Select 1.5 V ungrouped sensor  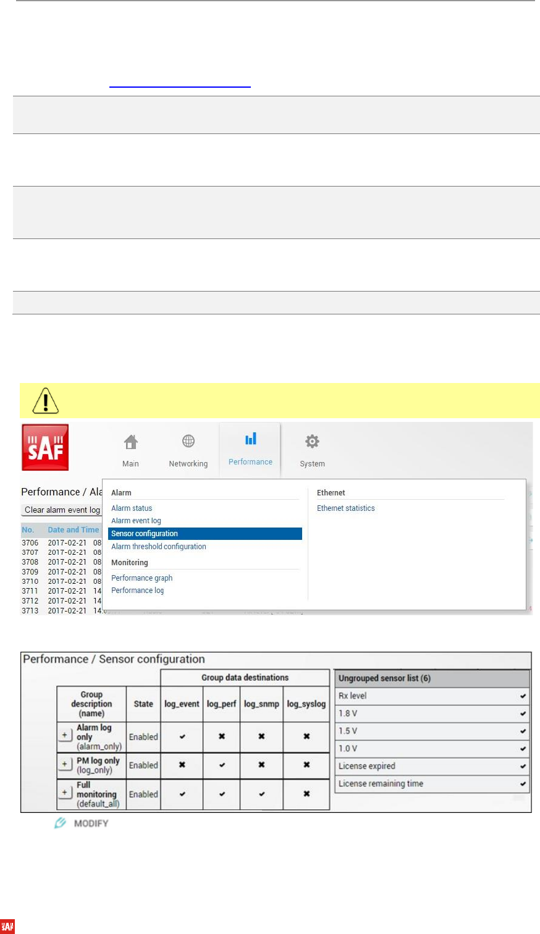432,731
